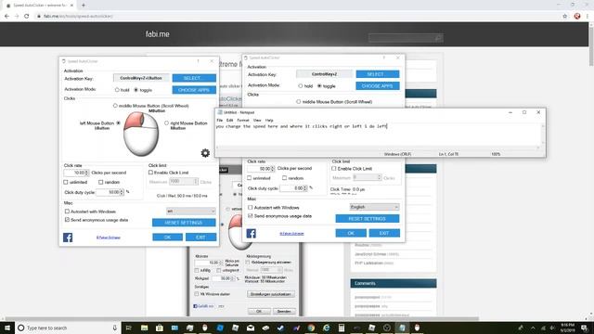Open the English language dropdown in right window

pos(374,207)
